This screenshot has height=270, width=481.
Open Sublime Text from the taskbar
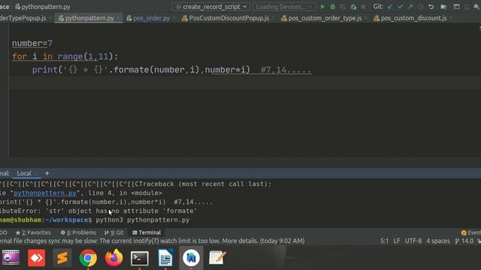[x=62, y=258]
